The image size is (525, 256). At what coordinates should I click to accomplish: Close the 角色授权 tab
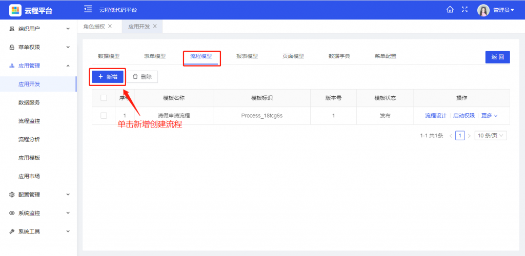pos(110,26)
